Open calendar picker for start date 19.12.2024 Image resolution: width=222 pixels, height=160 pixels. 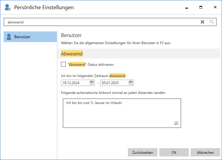tap(91, 83)
